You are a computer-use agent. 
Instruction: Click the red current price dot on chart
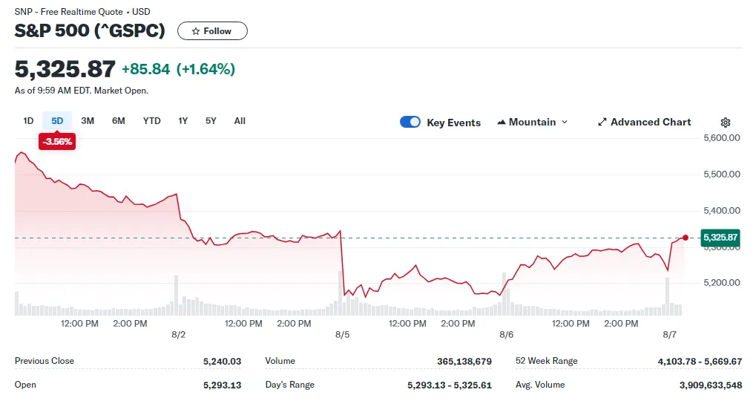[x=686, y=238]
